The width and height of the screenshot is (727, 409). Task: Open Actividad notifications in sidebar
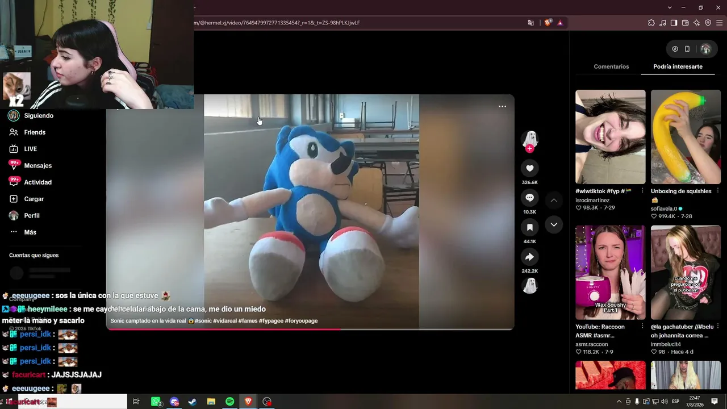pos(31,182)
